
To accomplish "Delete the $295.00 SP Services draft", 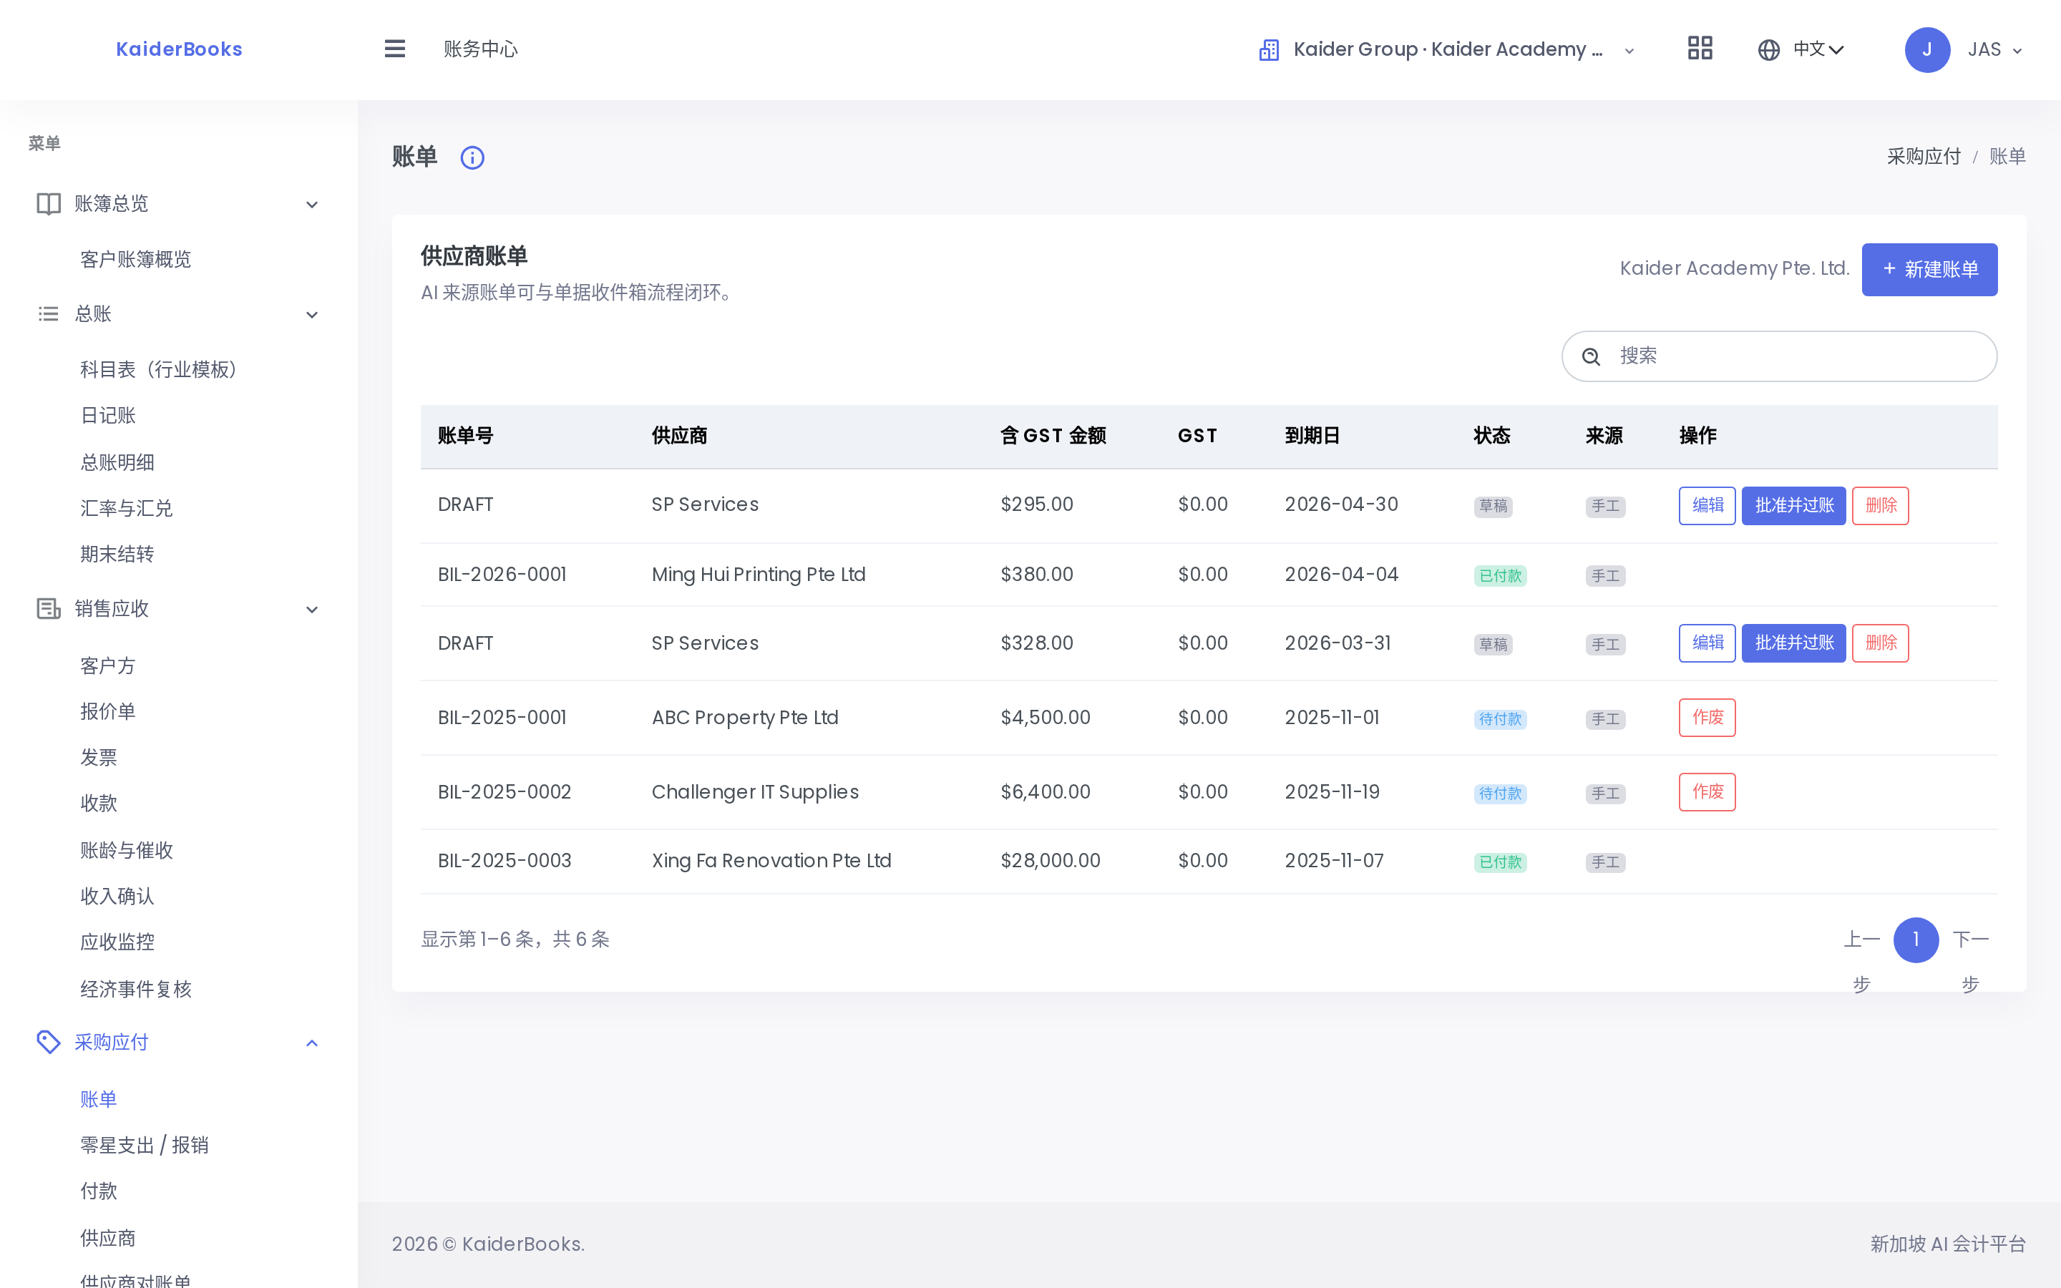I will click(1881, 506).
